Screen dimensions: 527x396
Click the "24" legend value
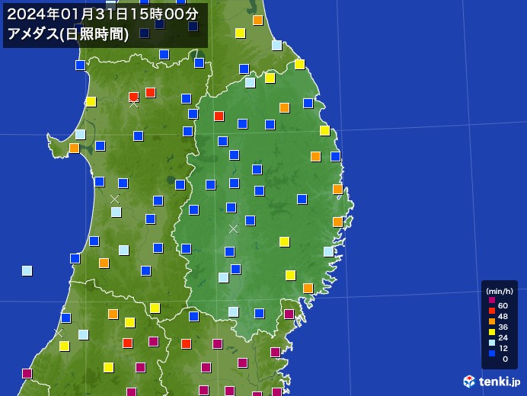(503, 337)
